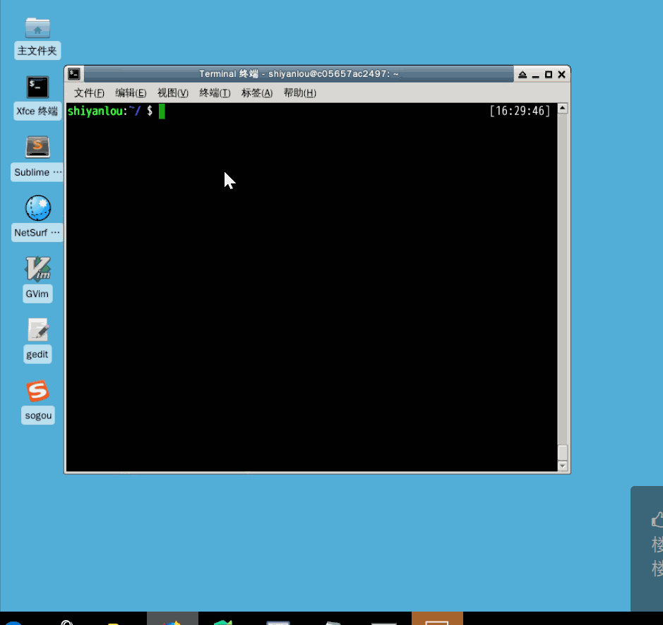Open the 标签(A) menu
The width and height of the screenshot is (663, 625).
pos(257,93)
